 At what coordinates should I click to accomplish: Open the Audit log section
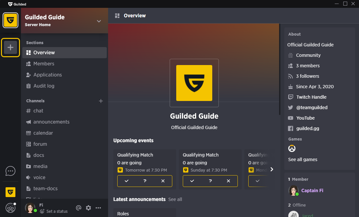tap(65, 86)
